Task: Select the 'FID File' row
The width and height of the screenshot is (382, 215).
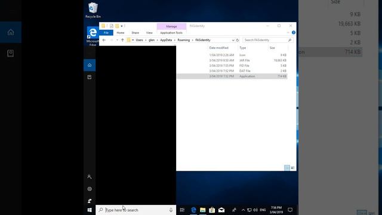Action: (x=232, y=66)
